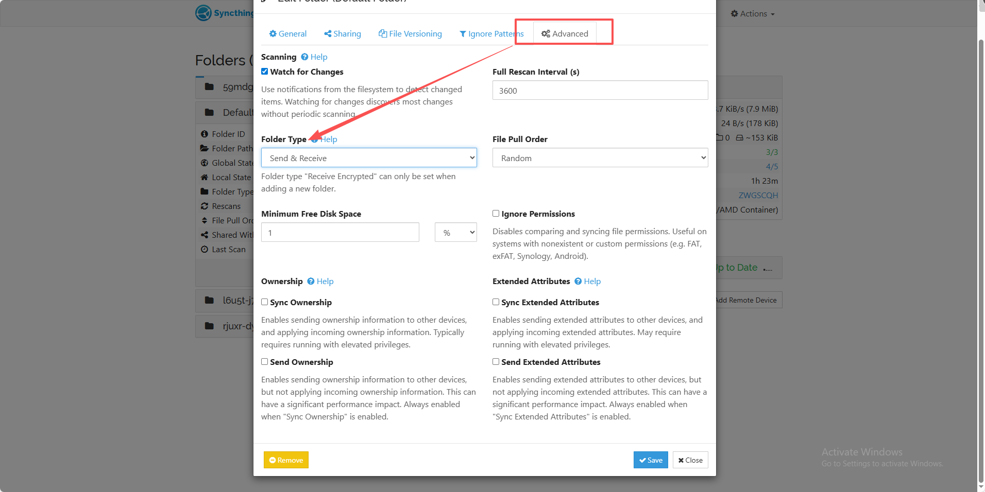
Task: Open the free disk space unit dropdown
Action: click(x=456, y=232)
